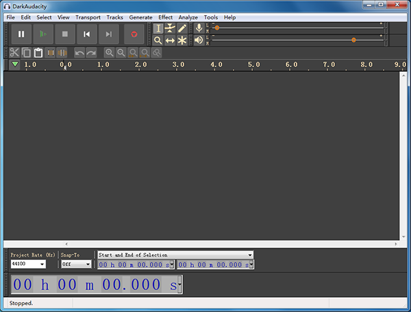Viewport: 411px width, 312px height.
Task: Pick the Zoom magnifier tool
Action: click(x=158, y=40)
